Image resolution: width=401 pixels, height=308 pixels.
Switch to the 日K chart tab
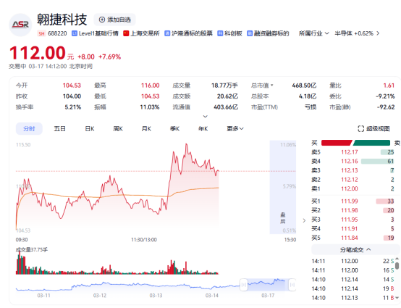click(90, 128)
